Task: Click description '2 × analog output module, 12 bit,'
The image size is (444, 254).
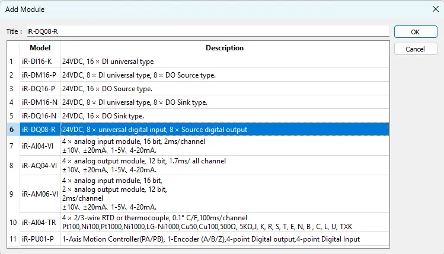Action: [114, 189]
